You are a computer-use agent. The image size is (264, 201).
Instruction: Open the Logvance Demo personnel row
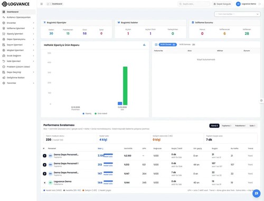[x=150, y=183]
